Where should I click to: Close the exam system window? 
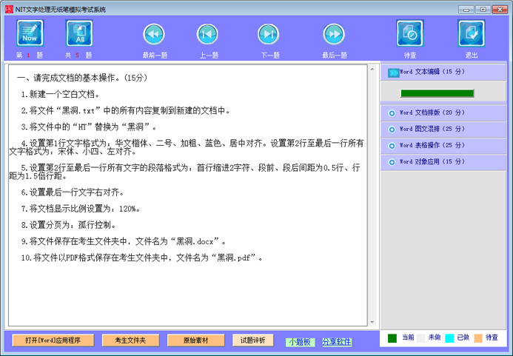click(x=500, y=10)
